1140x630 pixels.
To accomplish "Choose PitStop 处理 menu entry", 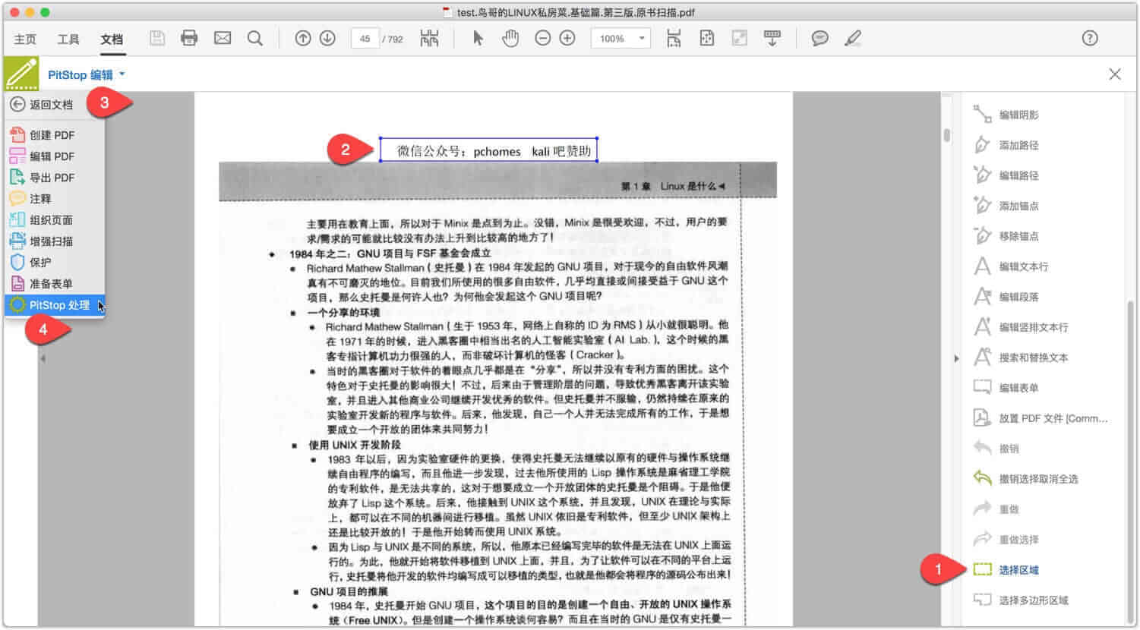I will [x=55, y=305].
